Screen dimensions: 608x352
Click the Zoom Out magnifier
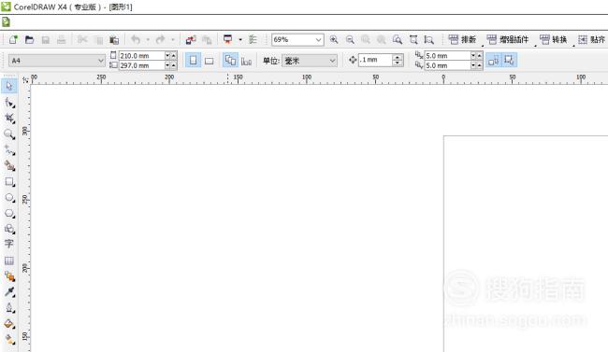350,39
